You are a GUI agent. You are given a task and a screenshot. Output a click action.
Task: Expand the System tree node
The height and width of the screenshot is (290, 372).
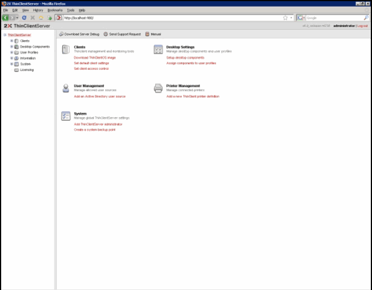[12, 64]
